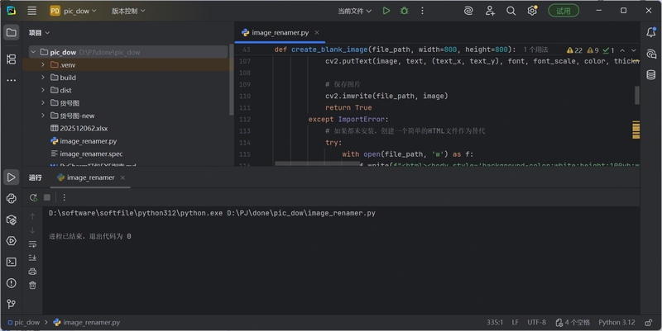Run the current file with green play button
The image size is (662, 331).
click(x=386, y=11)
